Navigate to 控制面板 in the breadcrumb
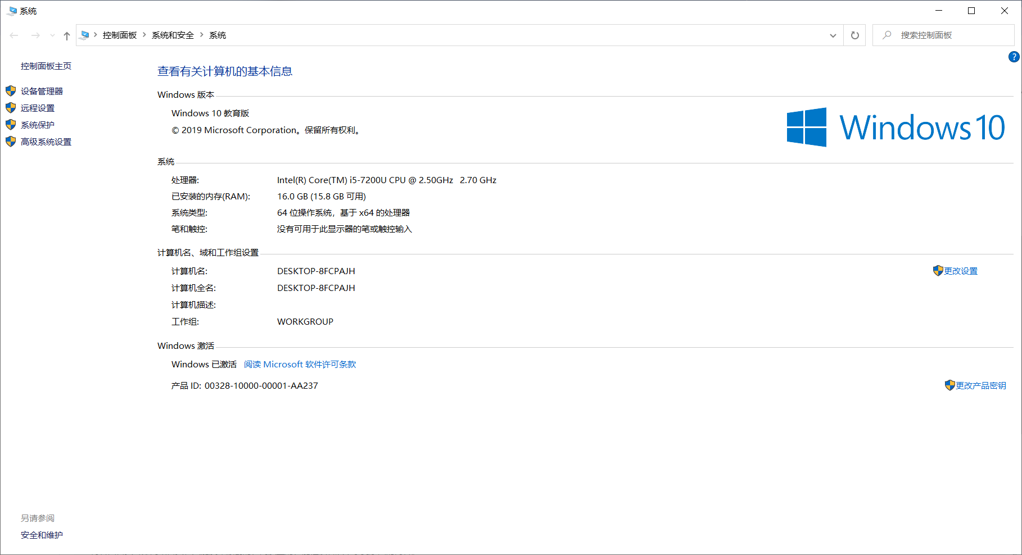This screenshot has height=555, width=1022. (x=120, y=35)
